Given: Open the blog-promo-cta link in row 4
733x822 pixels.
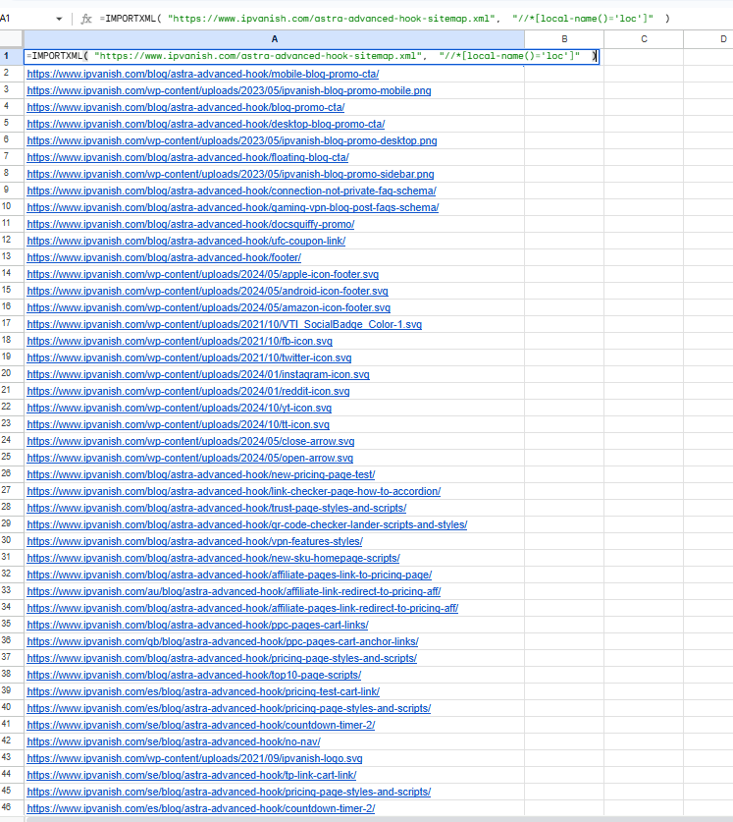Looking at the screenshot, I should [186, 107].
